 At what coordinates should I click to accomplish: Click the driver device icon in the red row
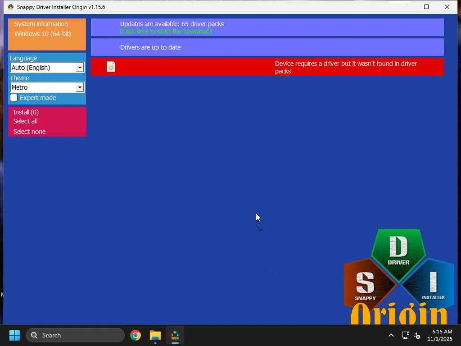pyautogui.click(x=111, y=67)
